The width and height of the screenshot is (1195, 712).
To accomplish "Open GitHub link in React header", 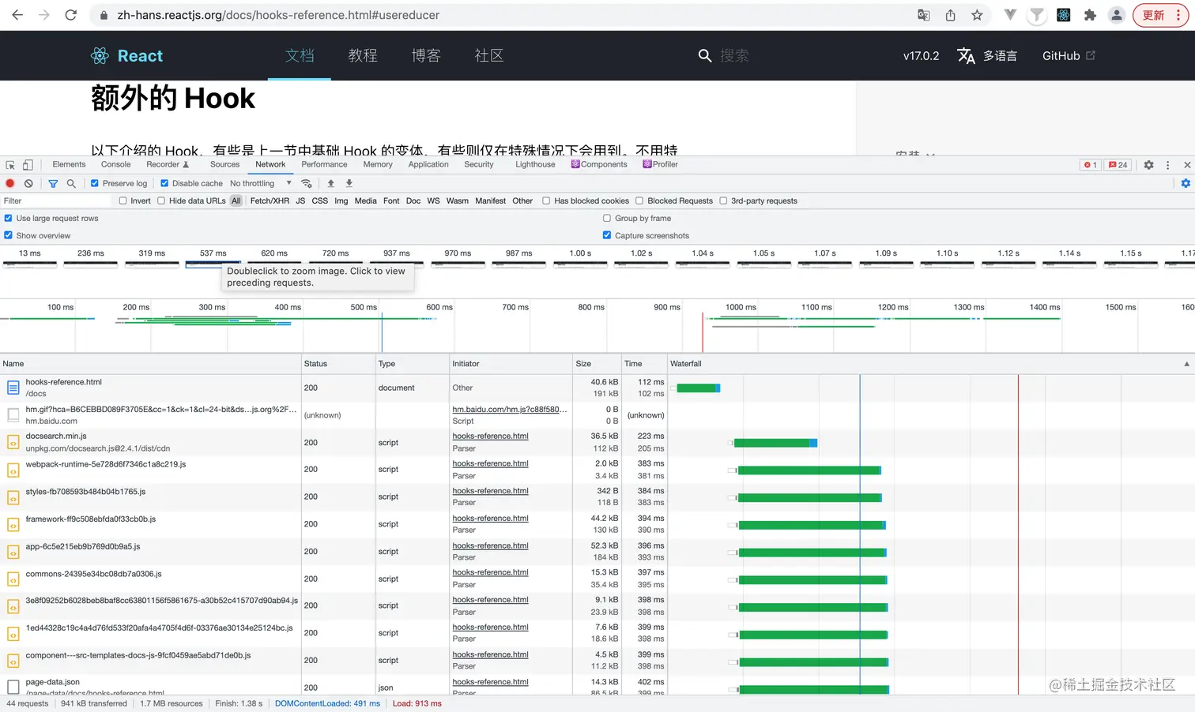I will pyautogui.click(x=1069, y=55).
